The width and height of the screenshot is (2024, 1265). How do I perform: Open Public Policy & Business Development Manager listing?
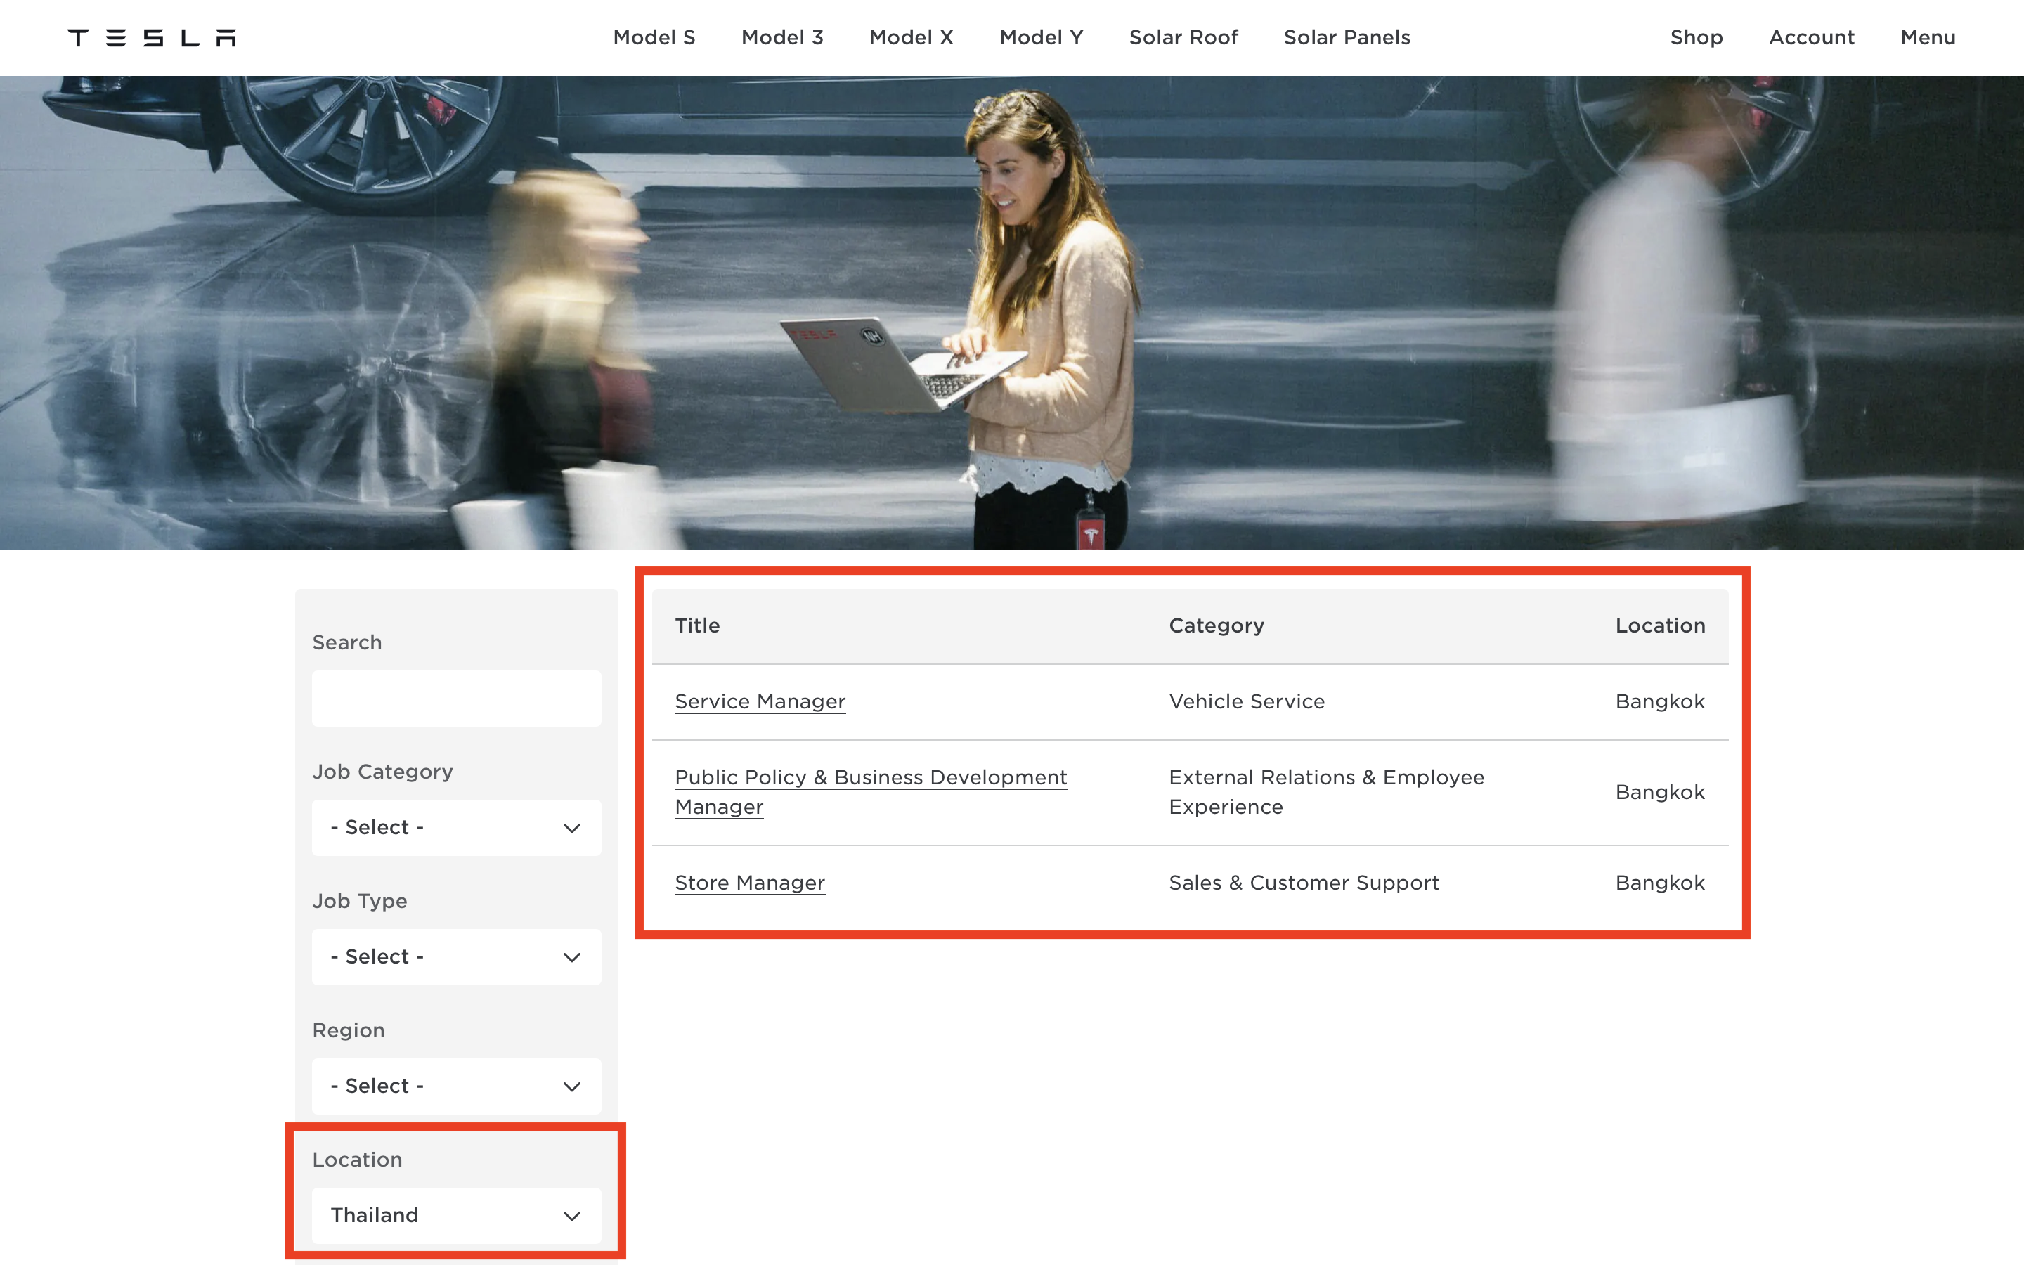coord(870,777)
